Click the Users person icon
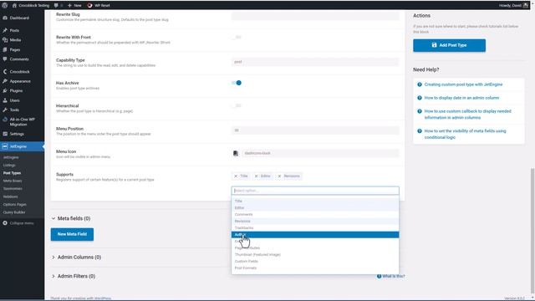Image resolution: width=535 pixels, height=301 pixels. (x=5, y=100)
